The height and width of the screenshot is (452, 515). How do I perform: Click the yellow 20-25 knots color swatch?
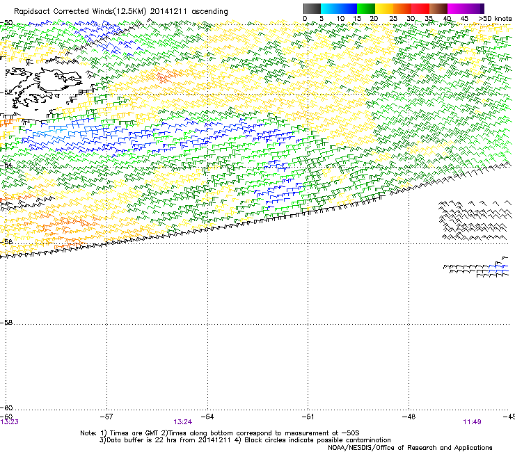384,8
